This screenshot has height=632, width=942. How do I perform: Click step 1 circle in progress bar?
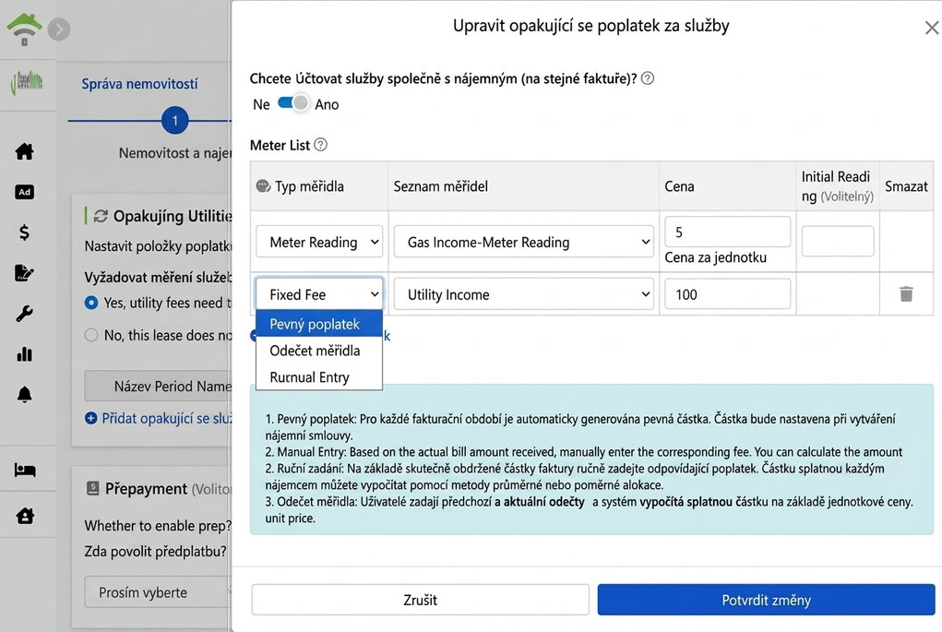click(174, 120)
